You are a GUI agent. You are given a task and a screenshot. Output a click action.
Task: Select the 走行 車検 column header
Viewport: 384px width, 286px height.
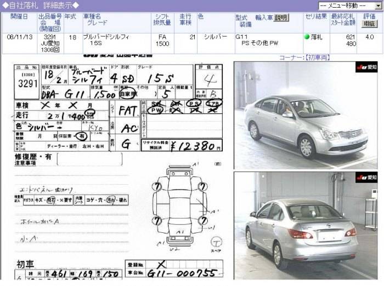point(185,20)
